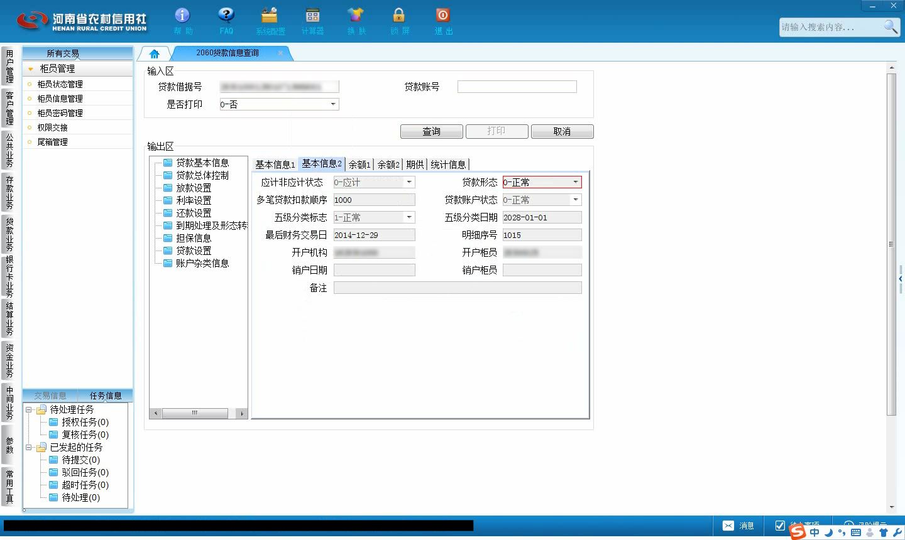Switch to the 余额2 tab

click(388, 165)
